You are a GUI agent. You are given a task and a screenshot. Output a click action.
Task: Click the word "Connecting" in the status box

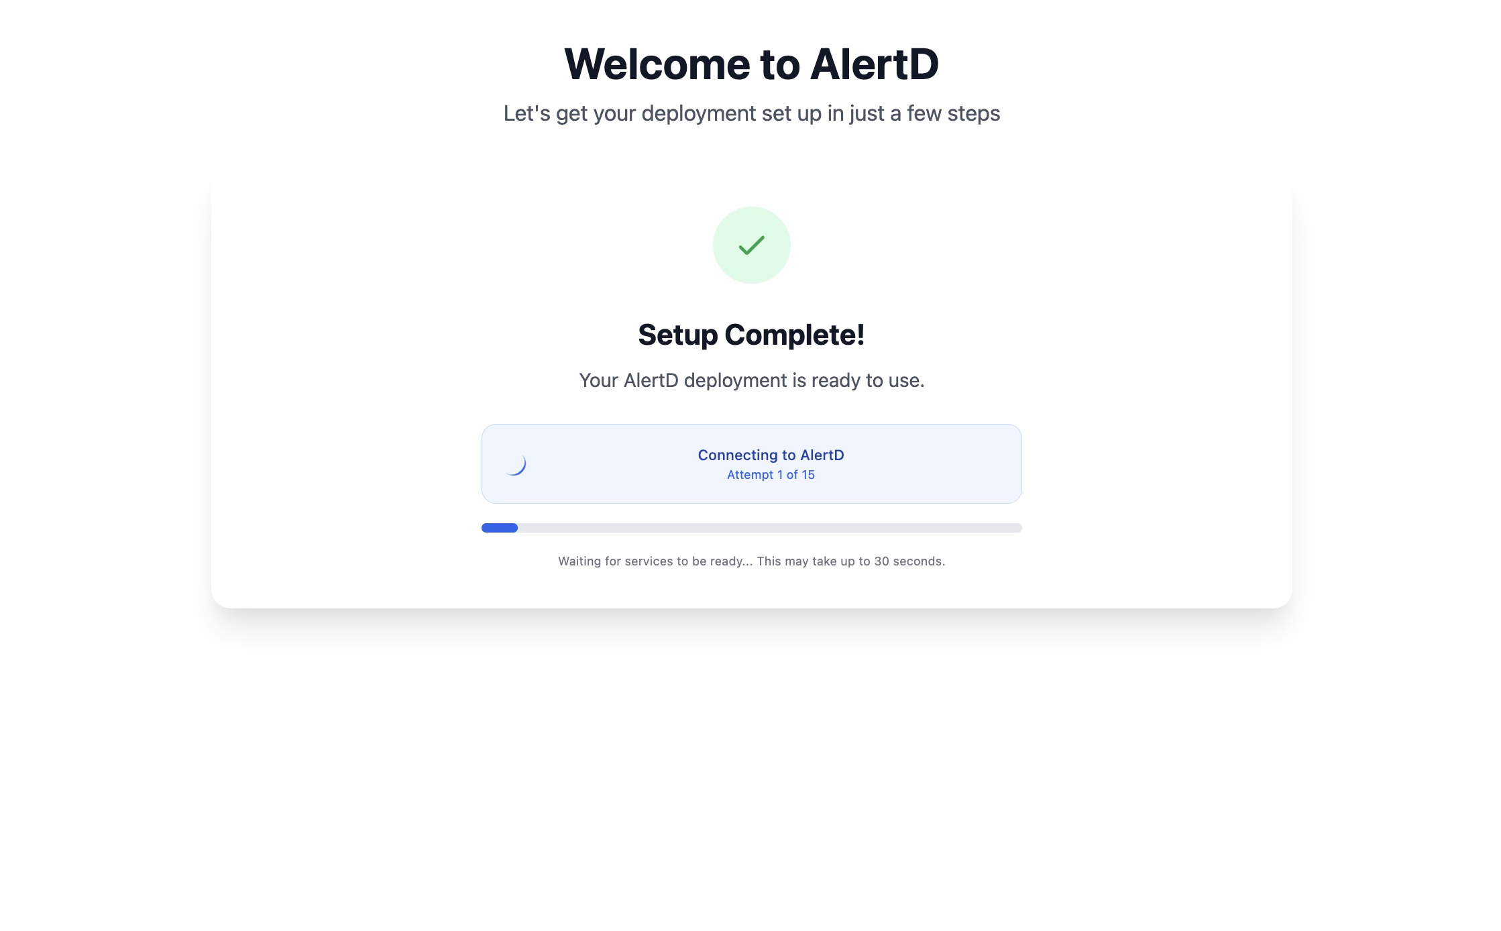coord(737,455)
